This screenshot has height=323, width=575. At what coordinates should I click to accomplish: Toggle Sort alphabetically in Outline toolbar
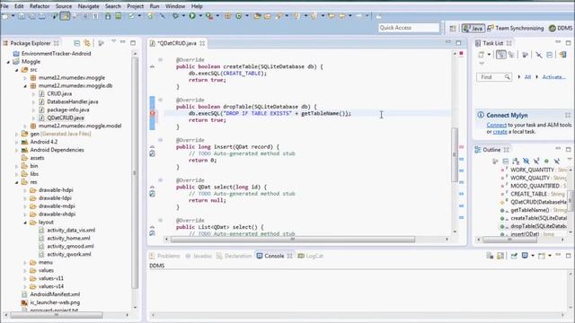(x=516, y=161)
